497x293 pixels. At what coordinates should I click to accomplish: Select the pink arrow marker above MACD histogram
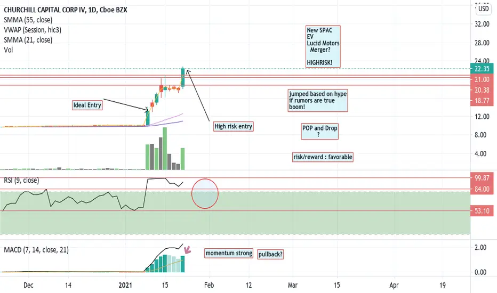click(x=188, y=250)
